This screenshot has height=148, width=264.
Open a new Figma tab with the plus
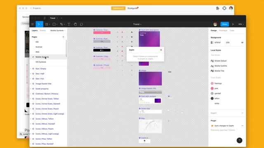(x=61, y=18)
